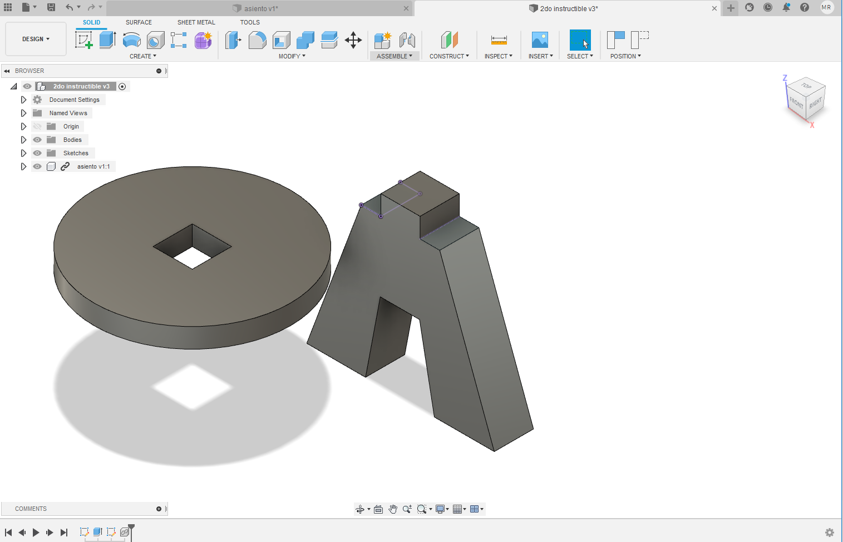Select the Fillet tool
Image resolution: width=843 pixels, height=542 pixels.
pyautogui.click(x=257, y=40)
